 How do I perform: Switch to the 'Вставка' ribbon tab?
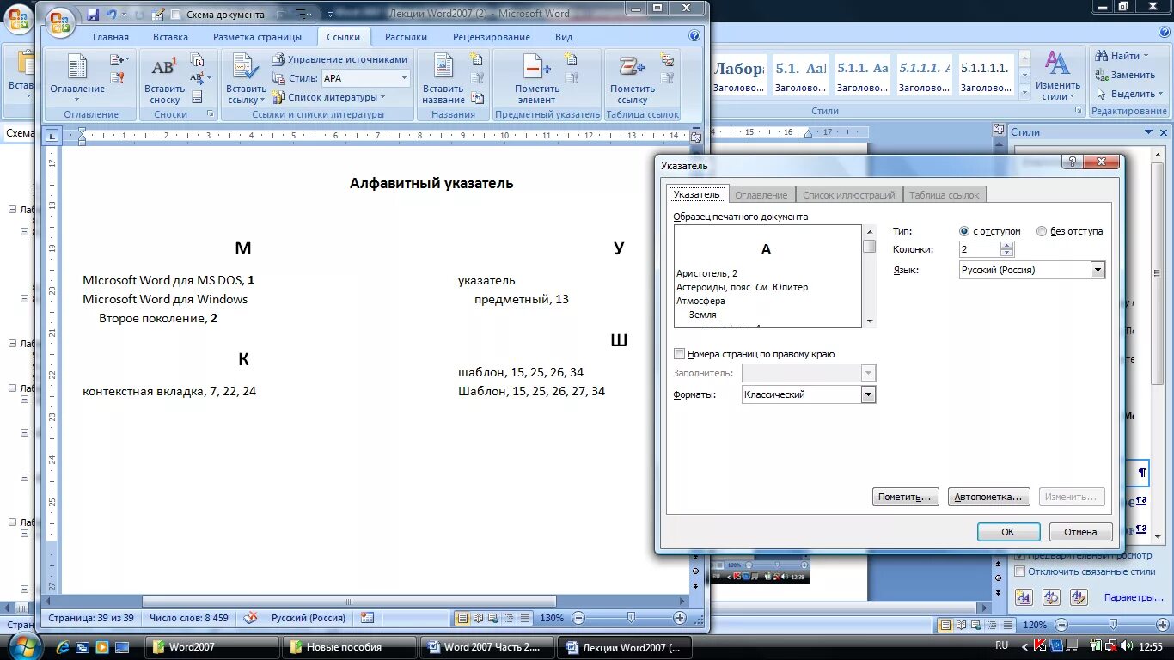click(x=170, y=37)
